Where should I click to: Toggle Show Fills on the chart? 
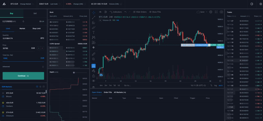click(155, 12)
